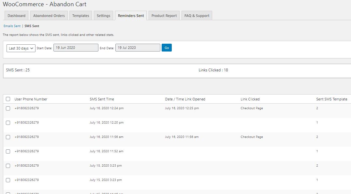Image resolution: width=351 pixels, height=194 pixels.
Task: Check the row sent July 16 11:56 am
Action: point(8,137)
